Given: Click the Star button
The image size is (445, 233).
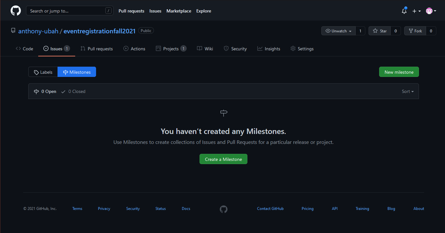Looking at the screenshot, I should click(x=379, y=31).
